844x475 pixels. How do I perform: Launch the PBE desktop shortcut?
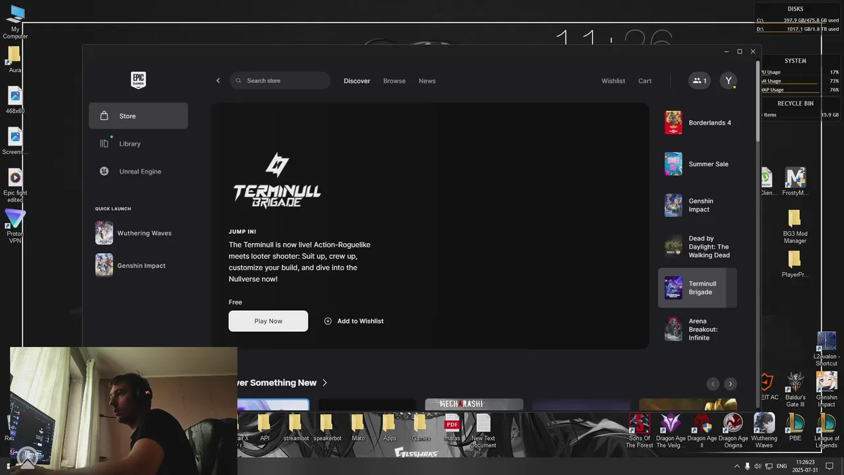pos(795,427)
